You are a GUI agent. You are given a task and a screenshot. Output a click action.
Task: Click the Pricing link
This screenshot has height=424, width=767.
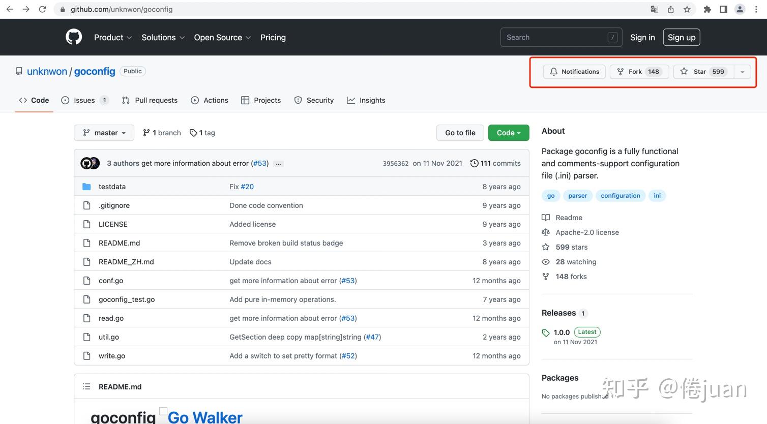273,37
